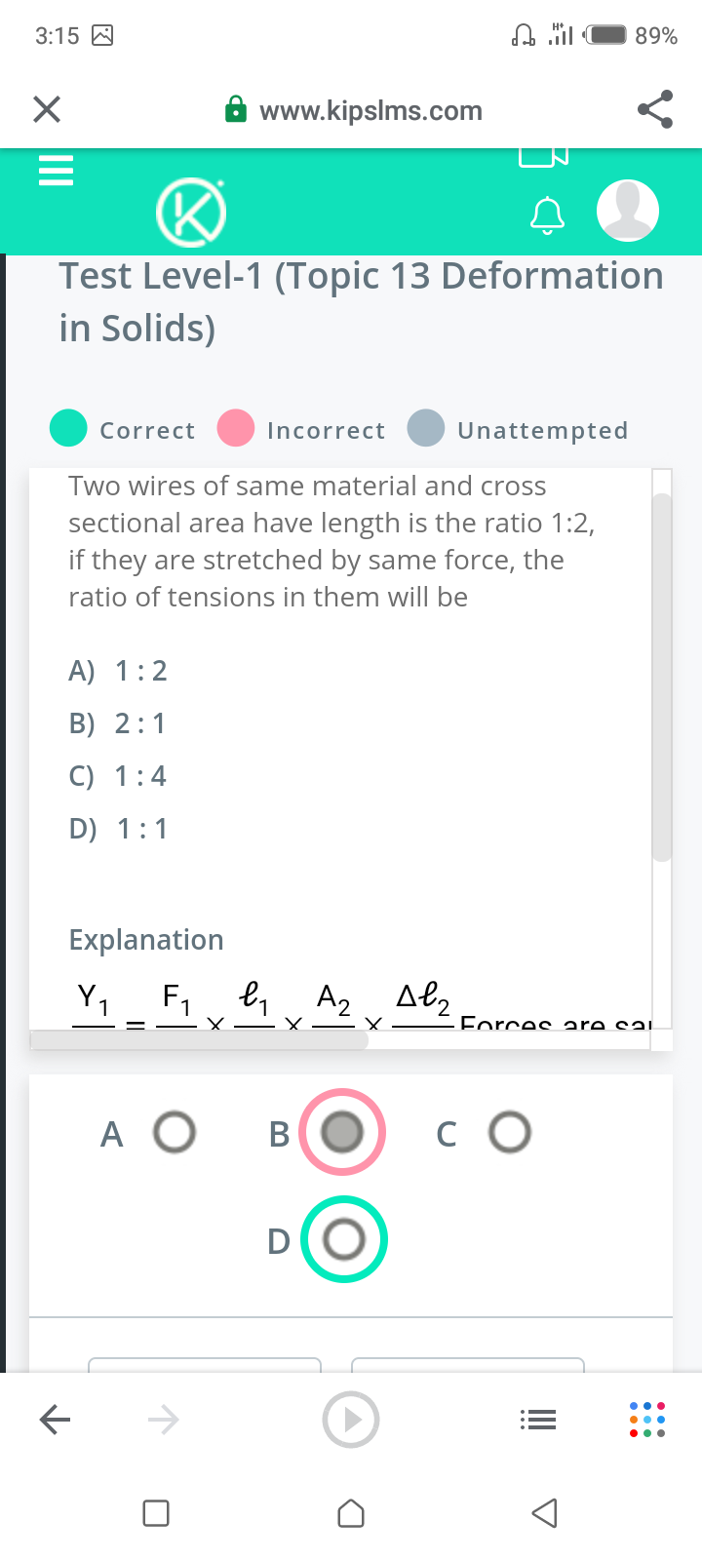
Task: Close the browser tab with the X
Action: coord(47,110)
